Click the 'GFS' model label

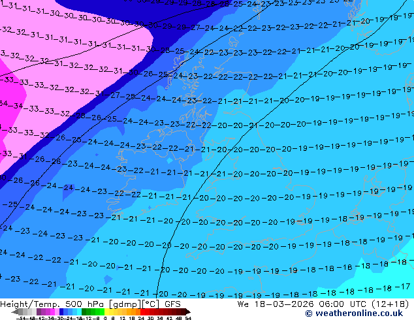point(172,304)
